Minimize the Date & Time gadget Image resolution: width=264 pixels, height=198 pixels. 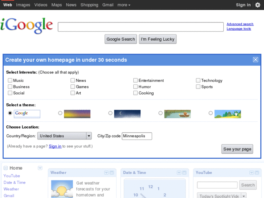tap(184, 173)
